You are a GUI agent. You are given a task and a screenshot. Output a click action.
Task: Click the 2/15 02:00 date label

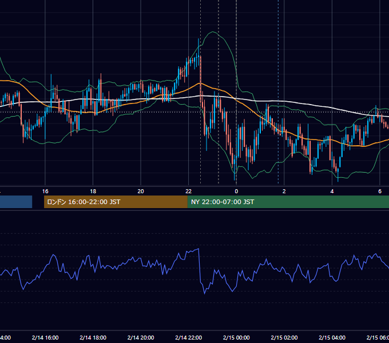(284, 337)
